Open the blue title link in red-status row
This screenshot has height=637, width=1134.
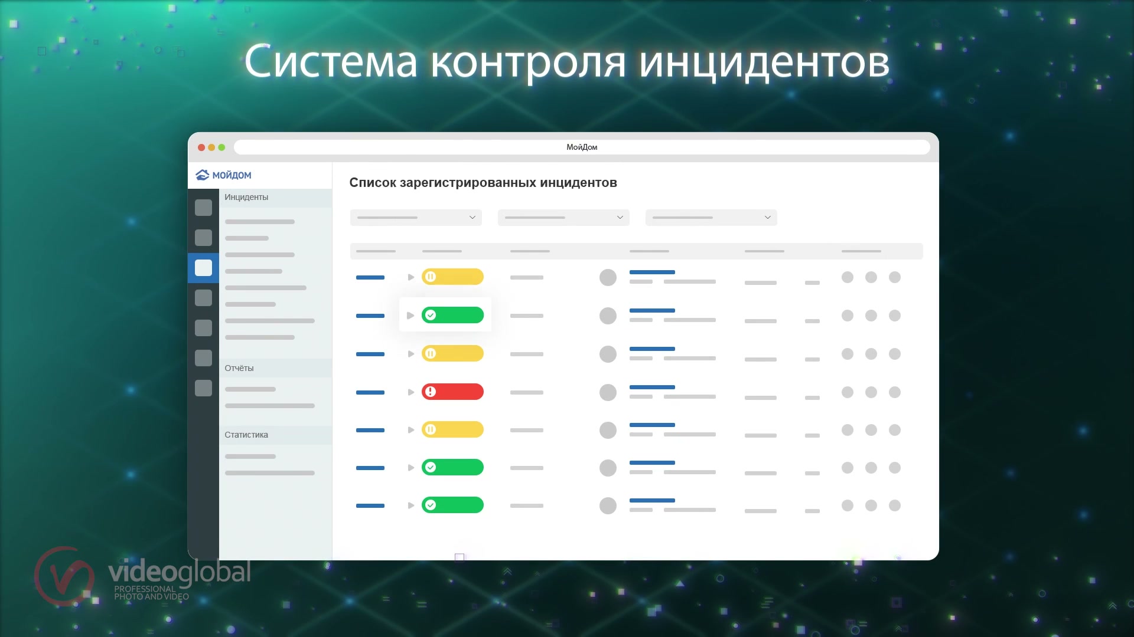coord(652,387)
